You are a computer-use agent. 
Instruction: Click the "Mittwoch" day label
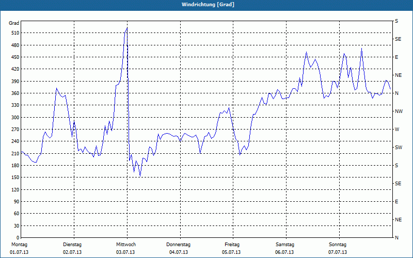[x=126, y=245]
